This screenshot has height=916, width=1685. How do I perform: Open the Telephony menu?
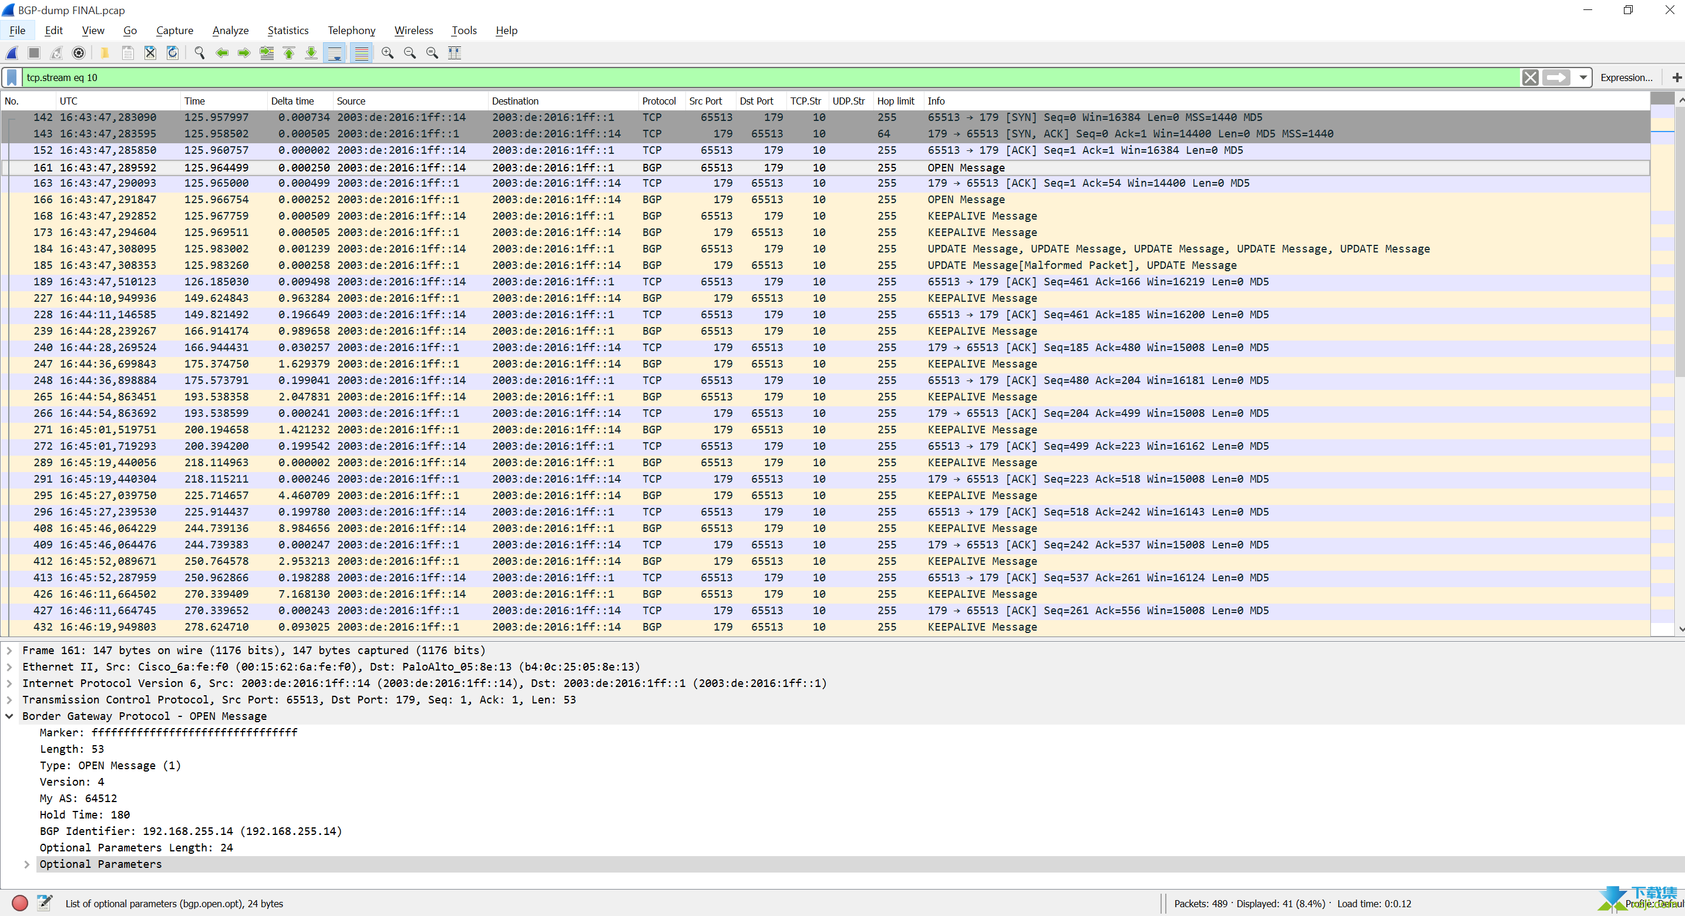click(351, 30)
